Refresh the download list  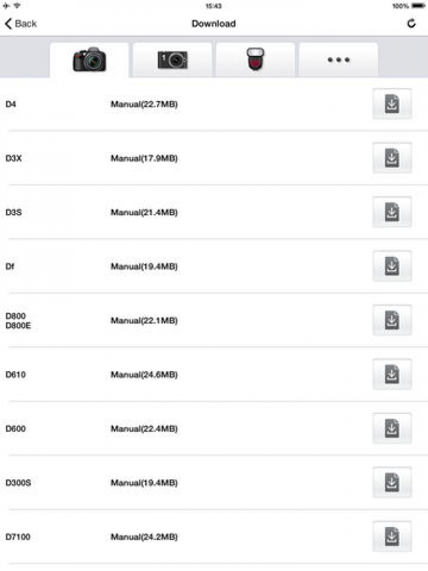point(411,24)
